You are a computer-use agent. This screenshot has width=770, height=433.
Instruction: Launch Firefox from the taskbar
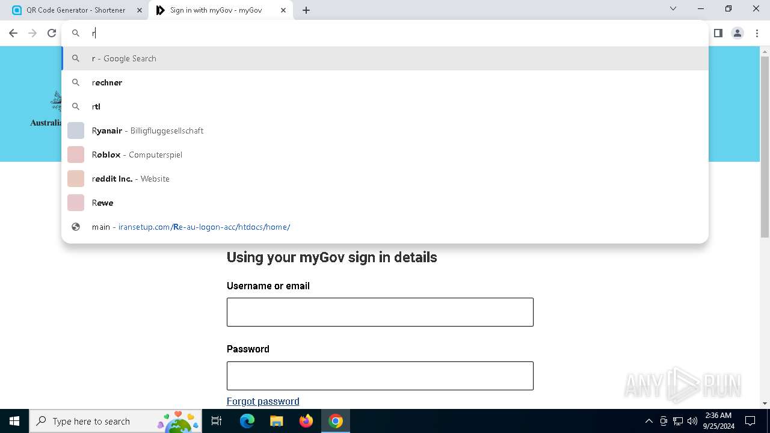pyautogui.click(x=306, y=421)
